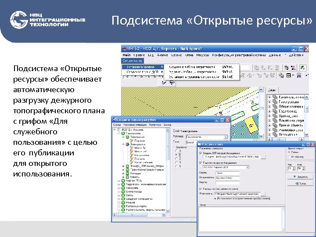Click the Час spinner arrows
This screenshot has height=237, width=316.
tap(294, 168)
